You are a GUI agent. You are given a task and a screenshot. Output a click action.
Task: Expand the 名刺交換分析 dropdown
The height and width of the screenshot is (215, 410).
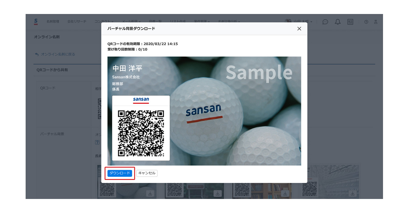[228, 21]
